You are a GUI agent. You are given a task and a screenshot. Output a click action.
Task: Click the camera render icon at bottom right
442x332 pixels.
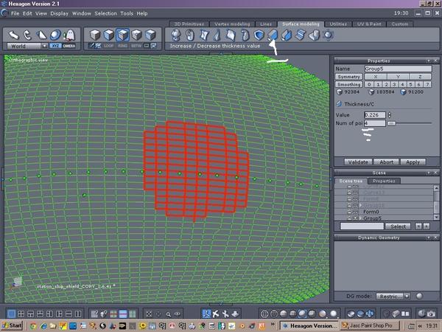click(431, 314)
